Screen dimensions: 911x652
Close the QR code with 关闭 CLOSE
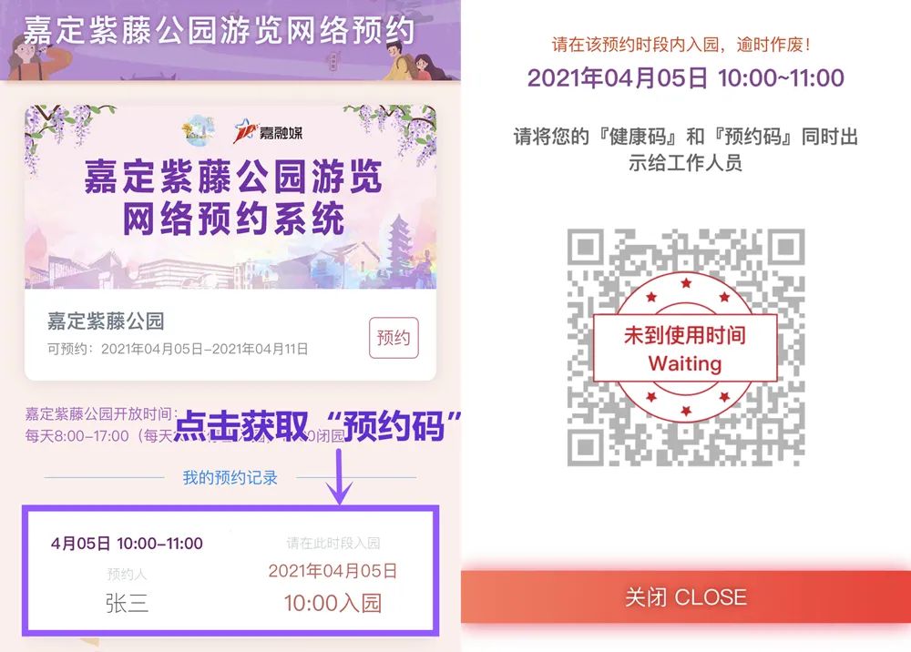686,596
